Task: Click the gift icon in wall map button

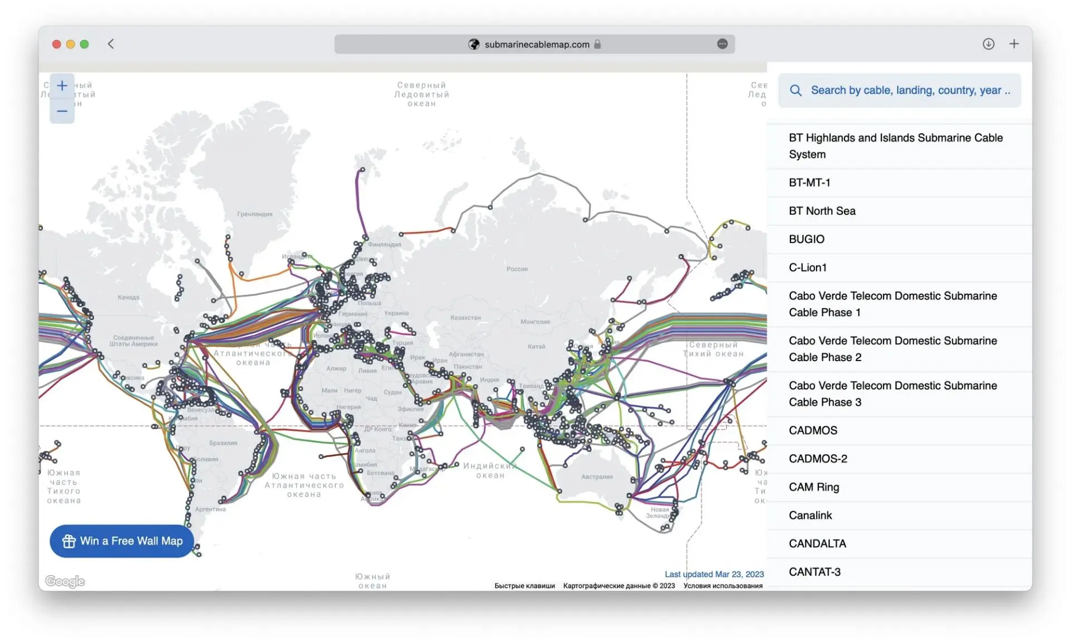Action: [69, 541]
